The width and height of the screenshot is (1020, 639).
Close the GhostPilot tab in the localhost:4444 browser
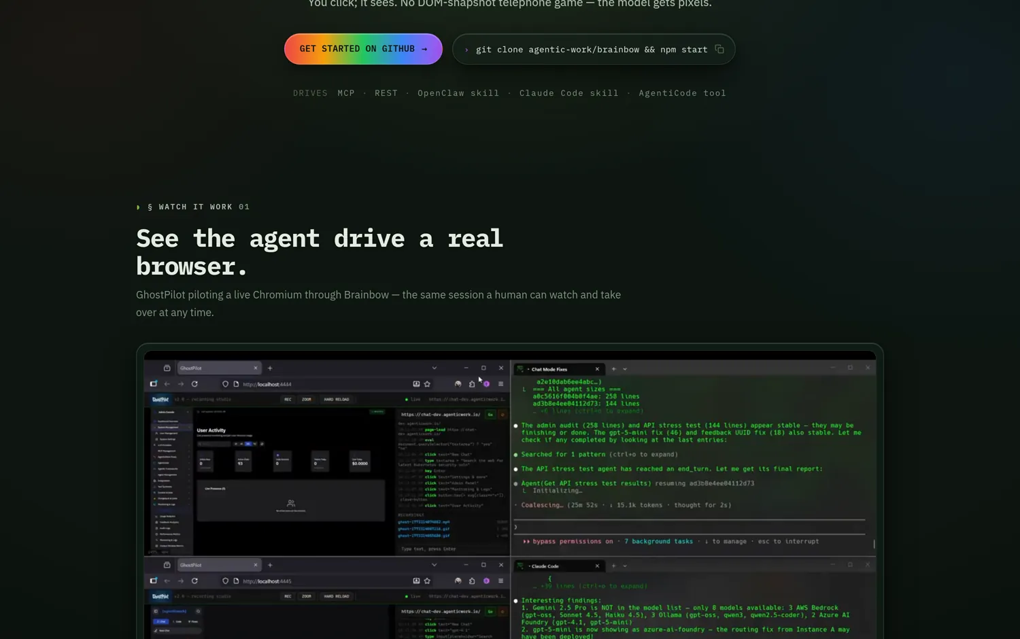[256, 368]
